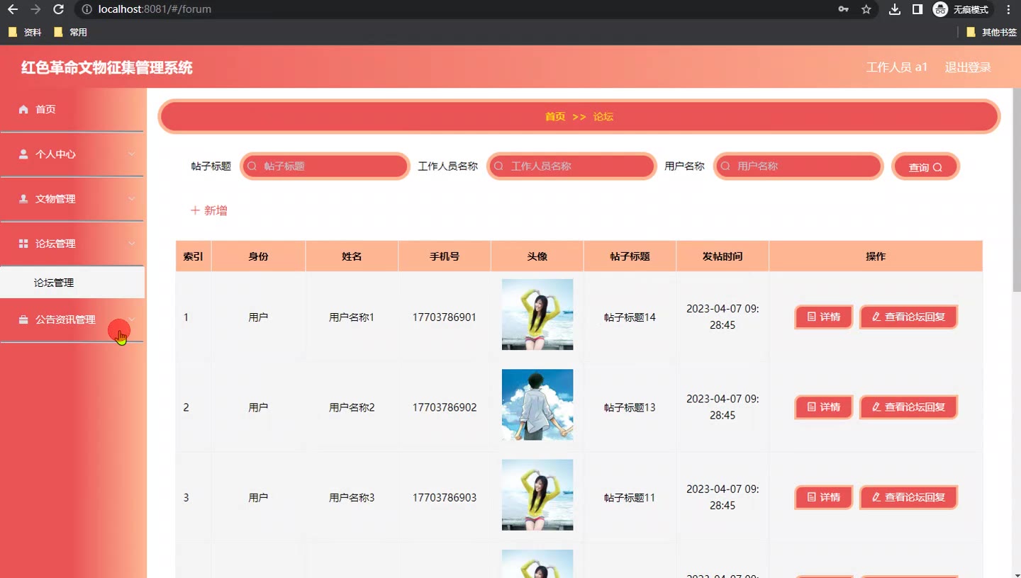Click the briefcase icon beside 公告资讯管理
Viewport: 1021px width, 578px height.
[x=23, y=319]
